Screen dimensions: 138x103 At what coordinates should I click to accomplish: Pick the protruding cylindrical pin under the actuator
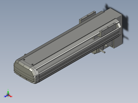coord(102,51)
